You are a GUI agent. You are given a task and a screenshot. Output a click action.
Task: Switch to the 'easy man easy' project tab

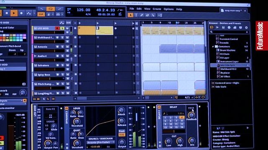233,10
